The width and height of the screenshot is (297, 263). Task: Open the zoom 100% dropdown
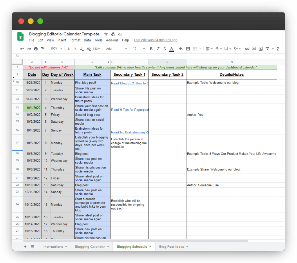[56, 49]
